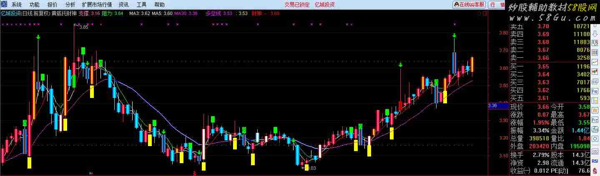Open the 功能 menu

pyautogui.click(x=34, y=5)
